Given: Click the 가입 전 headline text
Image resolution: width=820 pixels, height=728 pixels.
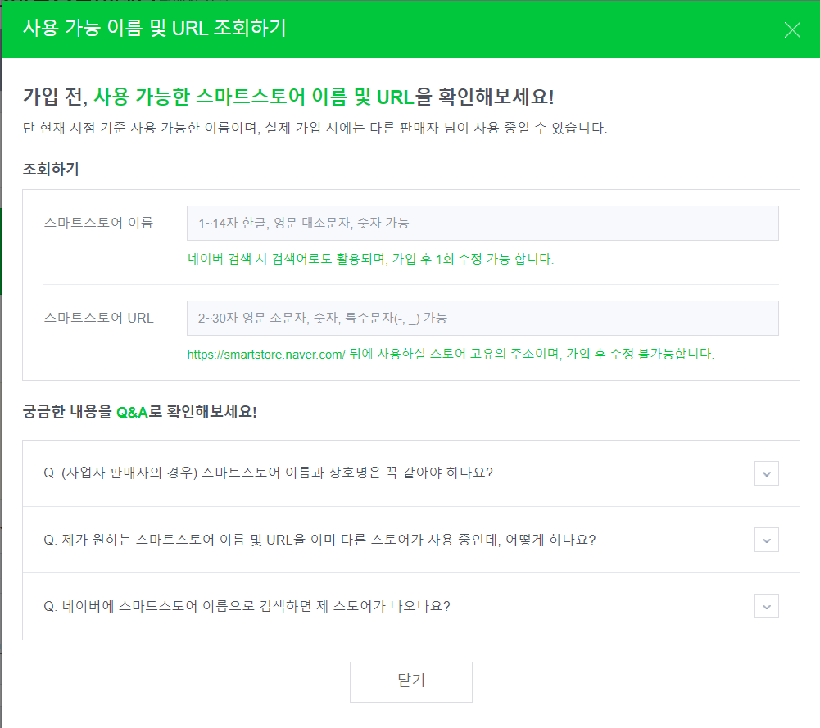Looking at the screenshot, I should (288, 97).
